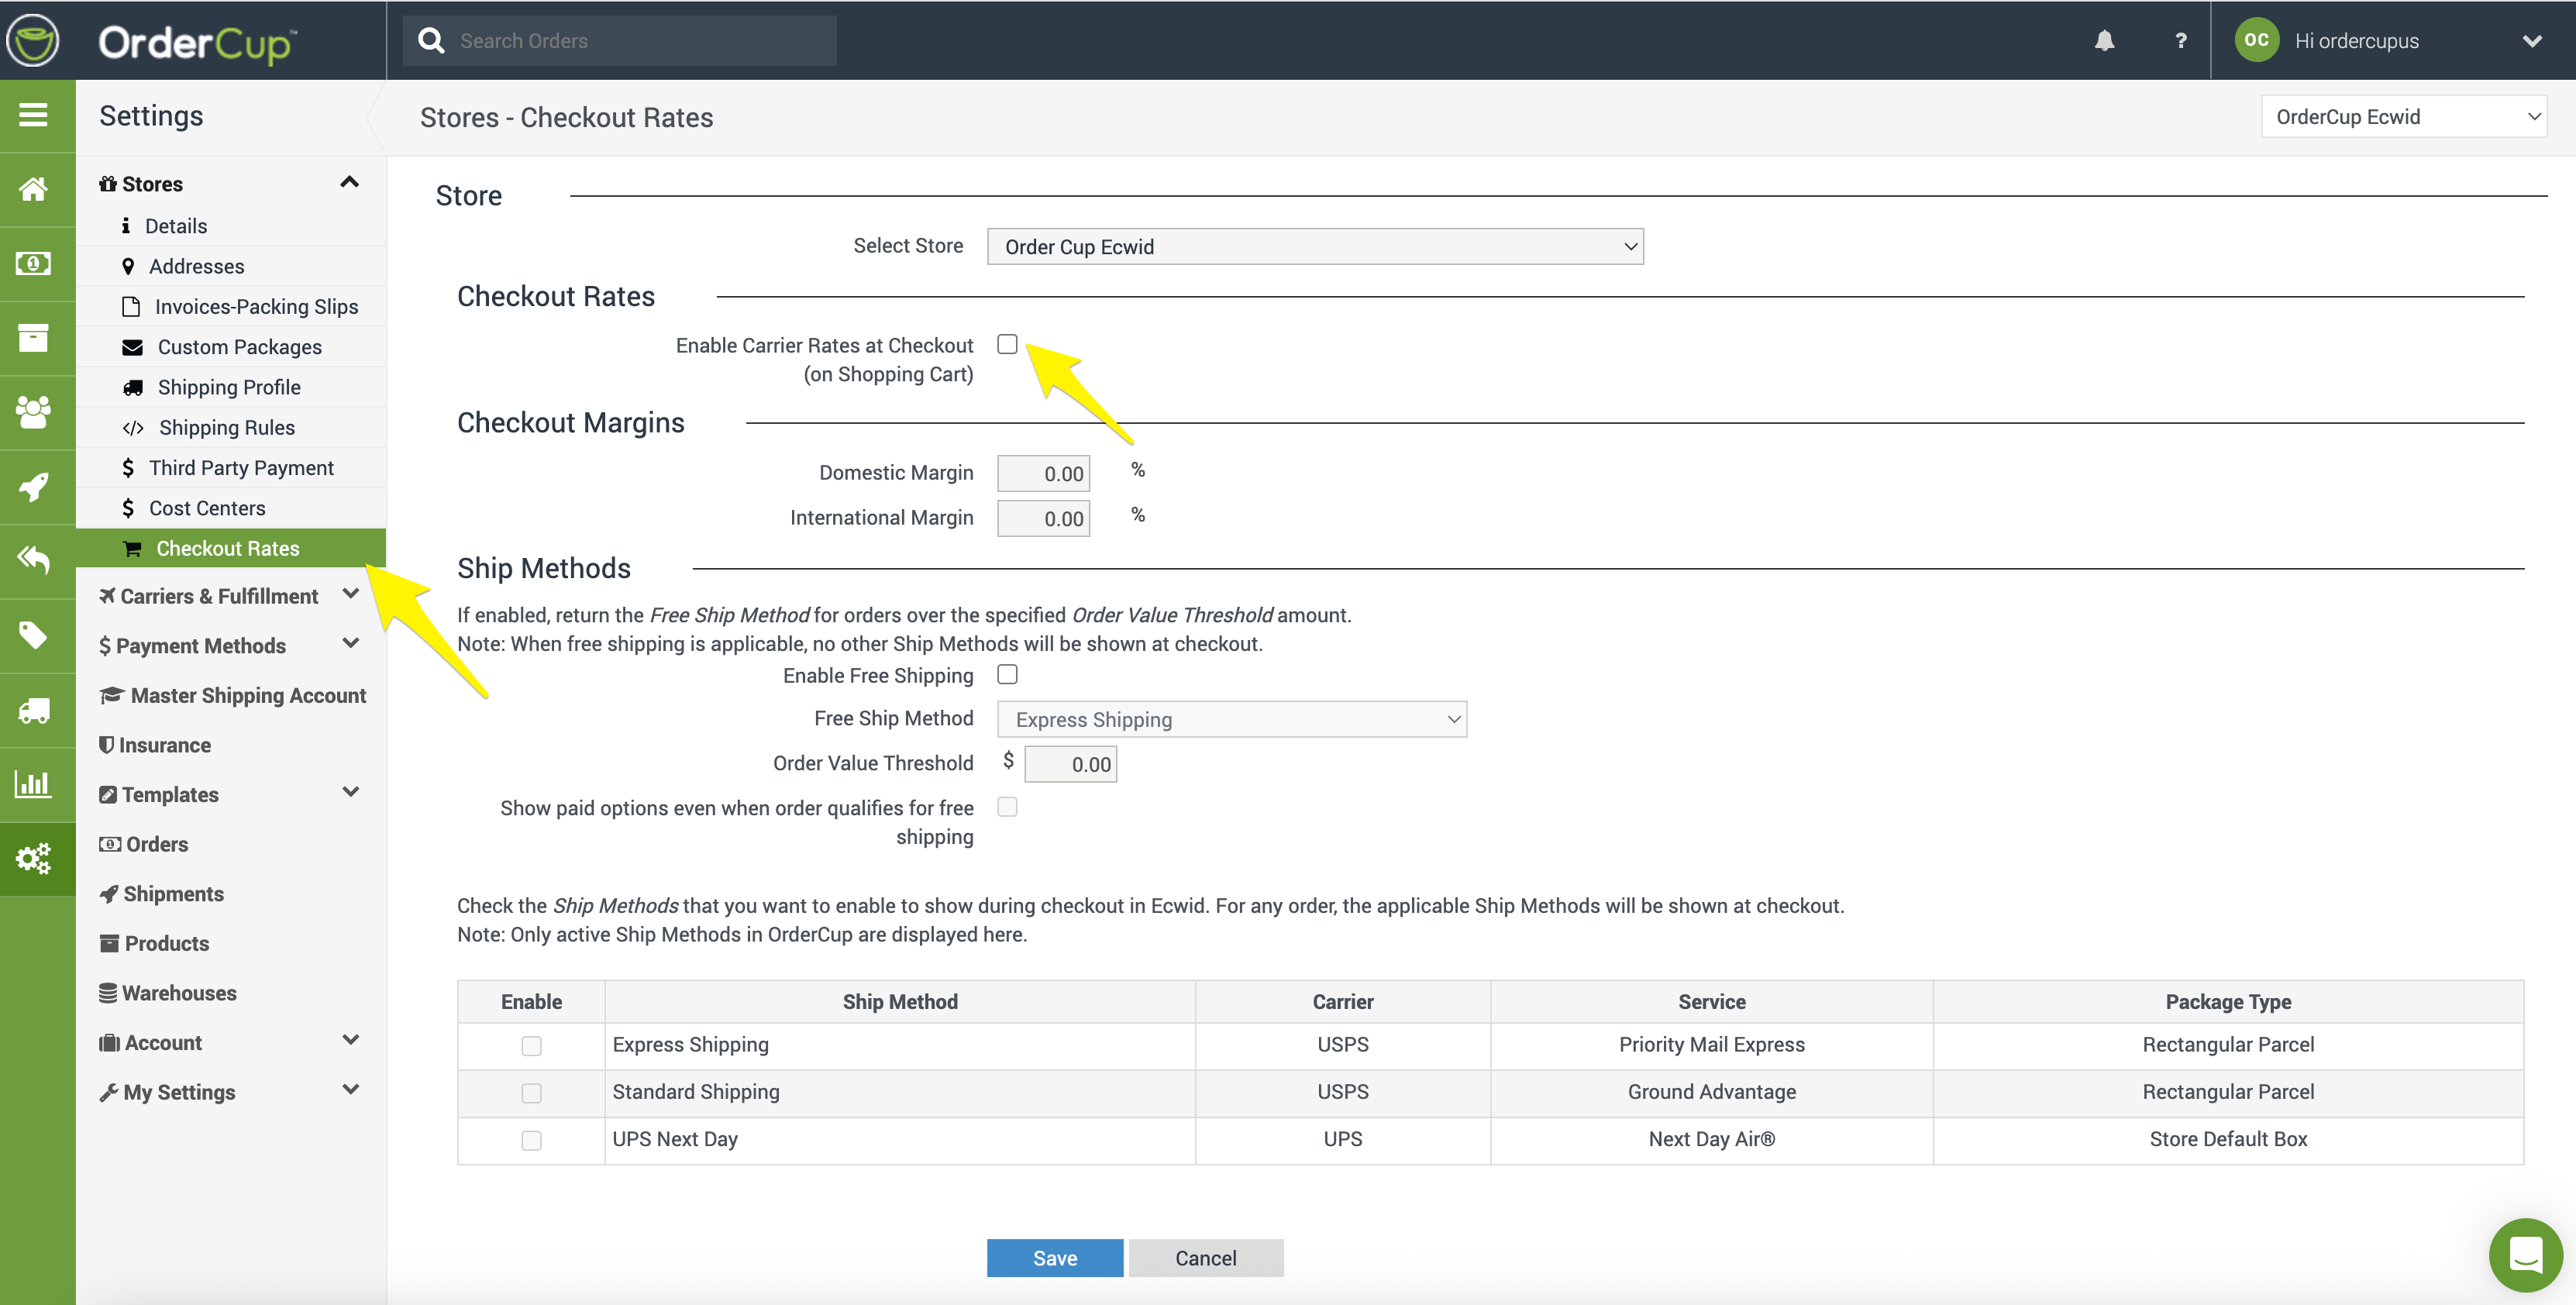Click the notifications bell icon
Viewport: 2576px width, 1305px height.
pos(2104,41)
